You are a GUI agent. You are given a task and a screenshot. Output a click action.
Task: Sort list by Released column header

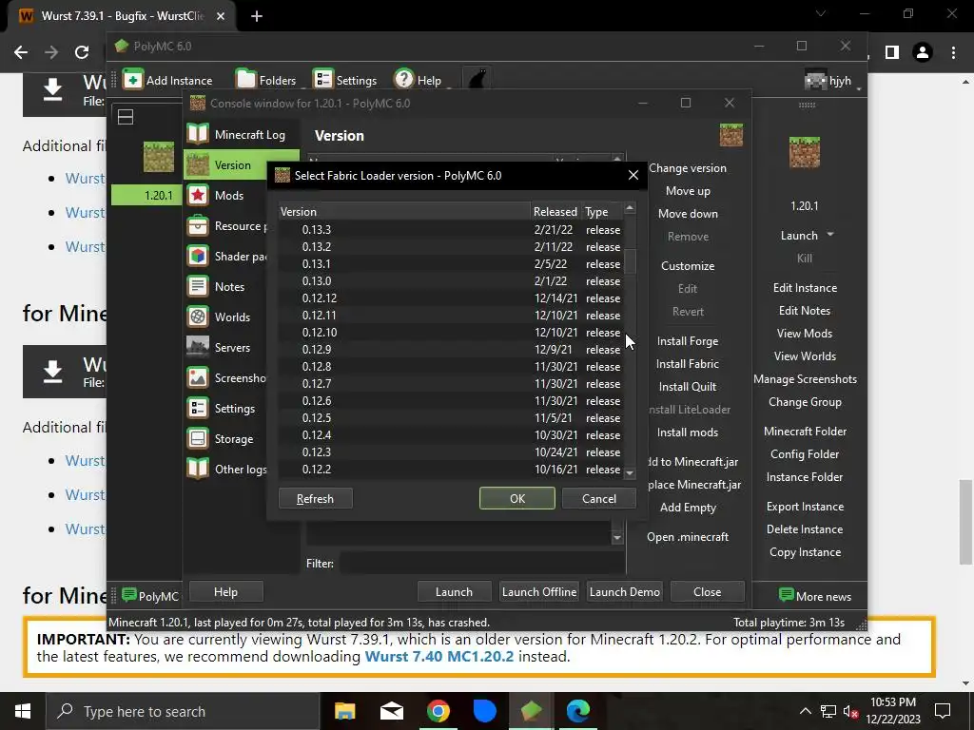(555, 212)
